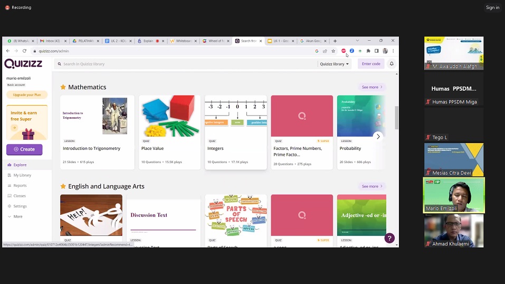Bookmark this page with star icon
Screen dimensions: 505x284
click(334, 51)
